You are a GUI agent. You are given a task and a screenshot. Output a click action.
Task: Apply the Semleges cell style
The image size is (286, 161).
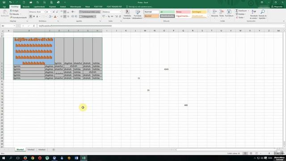pyautogui.click(x=199, y=12)
